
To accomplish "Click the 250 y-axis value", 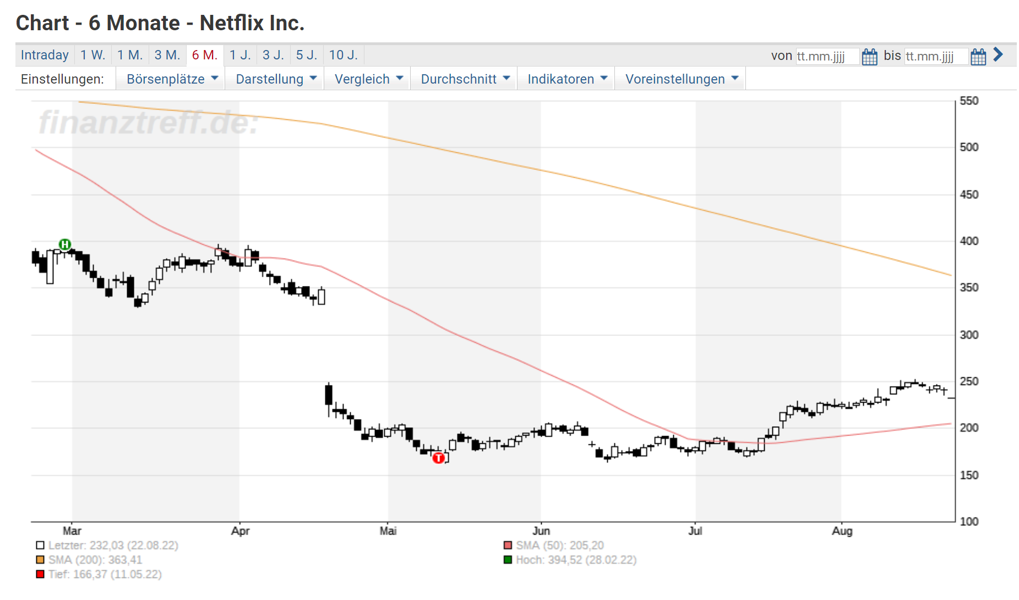I will tap(969, 381).
